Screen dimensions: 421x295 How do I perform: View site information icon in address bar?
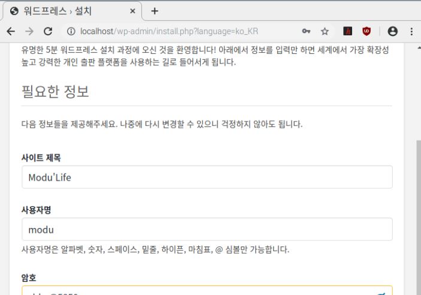(71, 31)
